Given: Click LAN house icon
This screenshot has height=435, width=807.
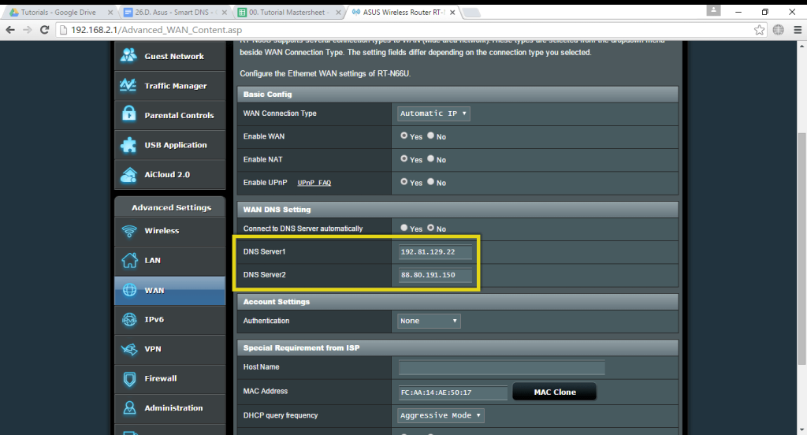Looking at the screenshot, I should coord(129,260).
